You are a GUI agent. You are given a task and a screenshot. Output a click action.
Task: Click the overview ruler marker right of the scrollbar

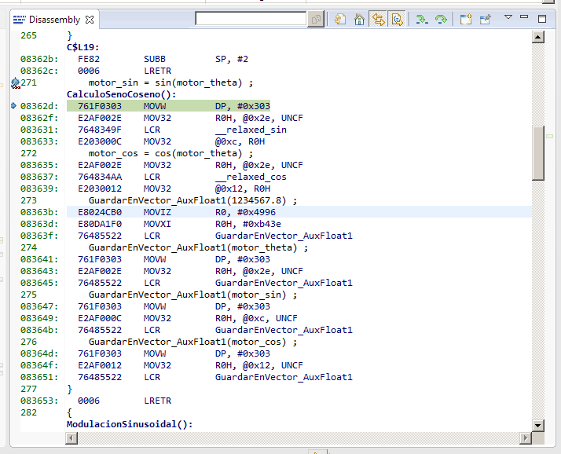[550, 137]
